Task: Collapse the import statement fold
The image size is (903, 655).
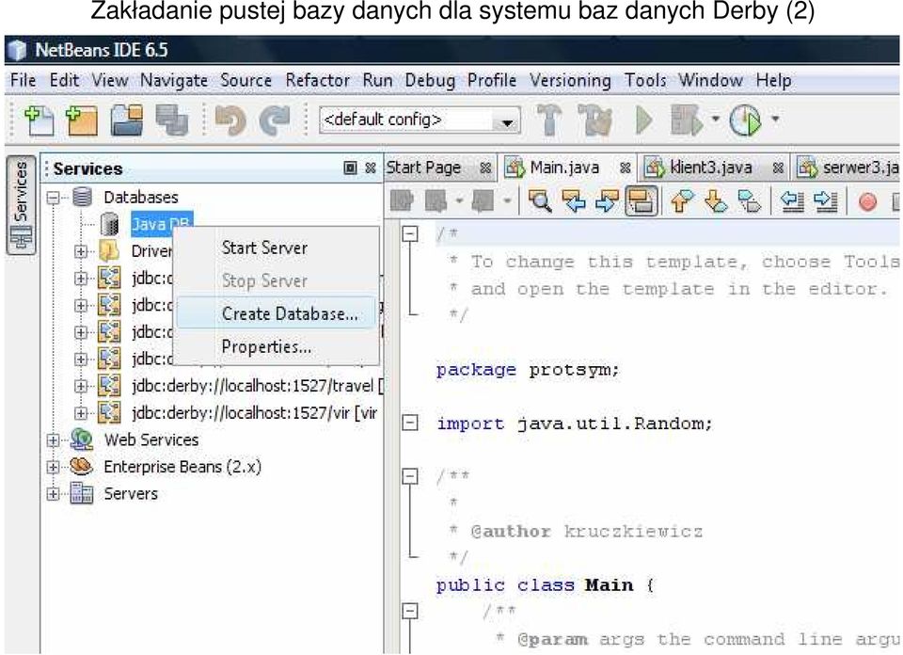Action: coord(410,423)
